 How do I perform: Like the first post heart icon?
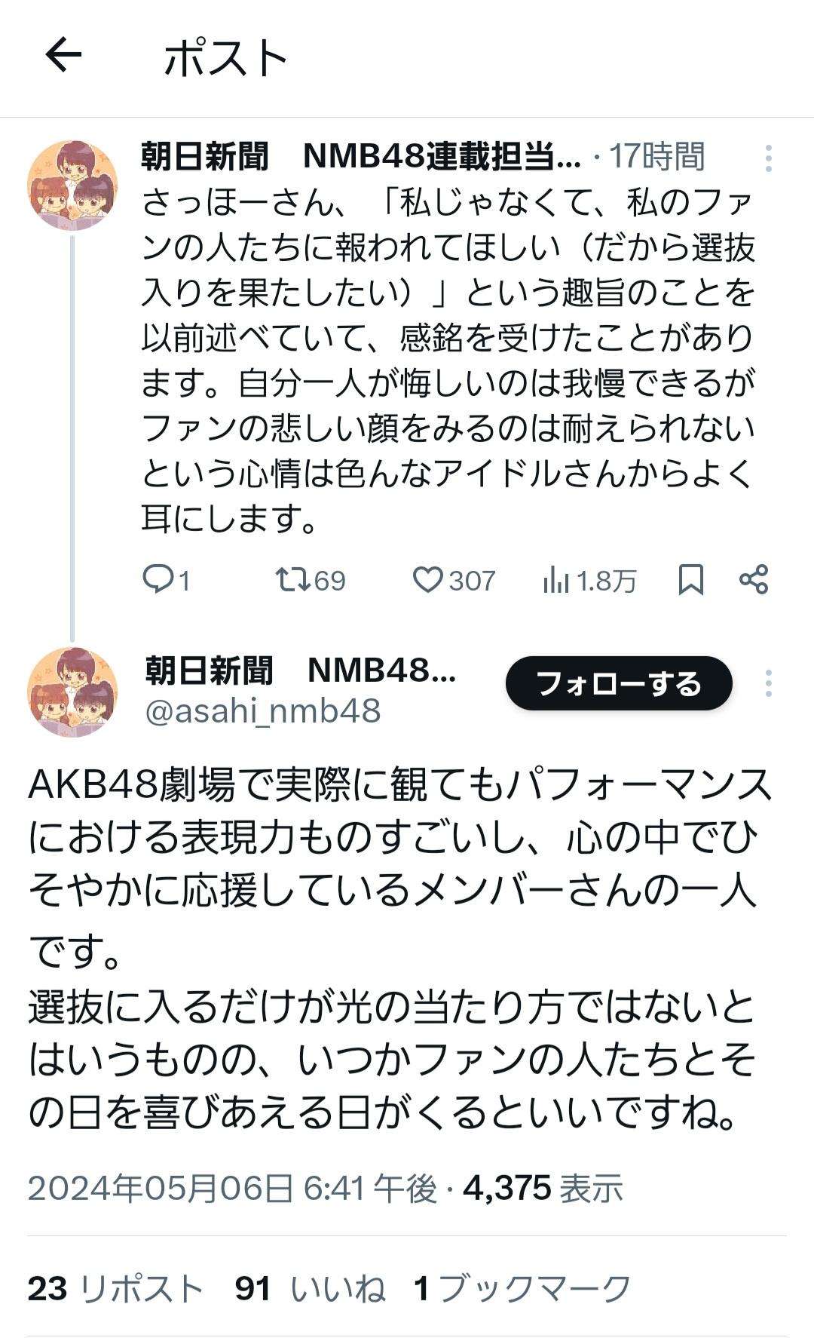pos(428,579)
